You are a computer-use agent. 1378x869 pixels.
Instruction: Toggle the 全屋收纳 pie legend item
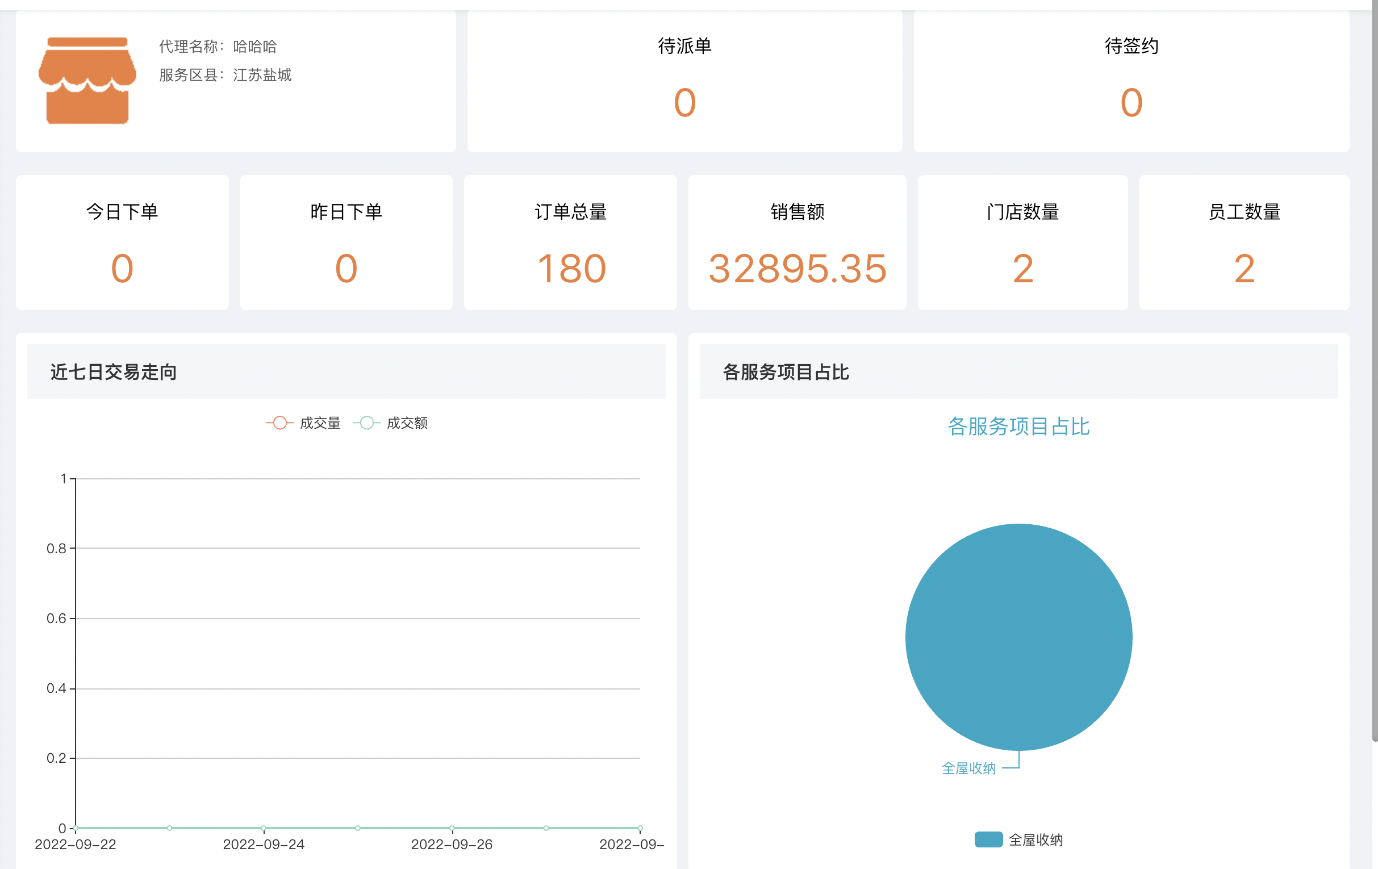1035,839
